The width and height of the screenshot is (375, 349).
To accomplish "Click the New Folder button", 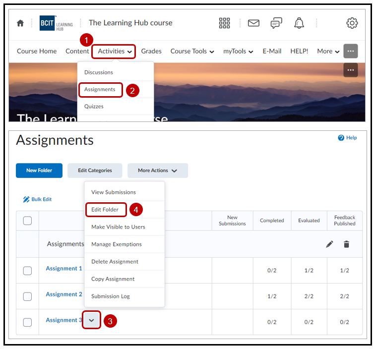I will coord(39,171).
